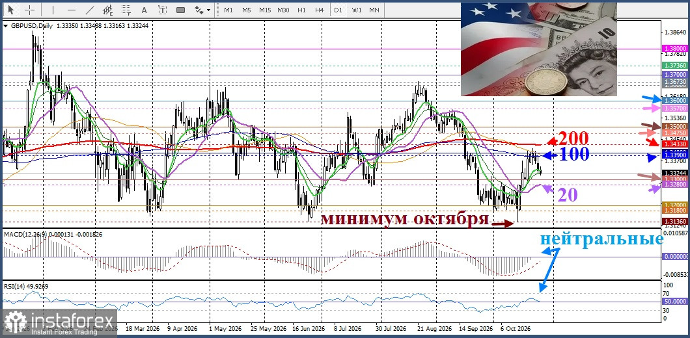Viewport: 690px width, 338px height.
Task: Click the RSI 50.0000 level label
Action: pyautogui.click(x=674, y=302)
